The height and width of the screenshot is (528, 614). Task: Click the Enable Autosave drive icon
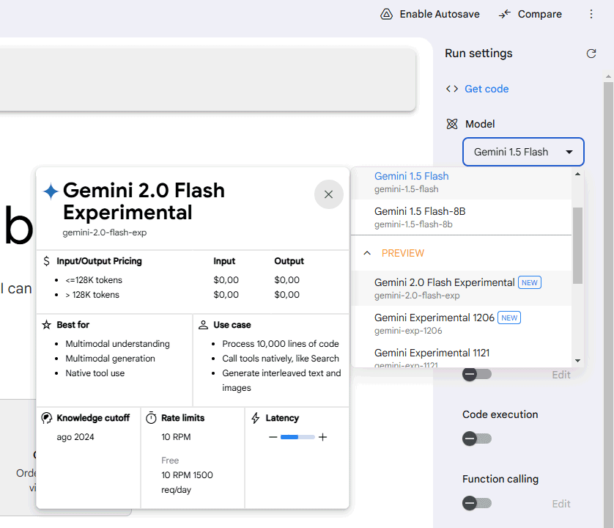pos(387,14)
